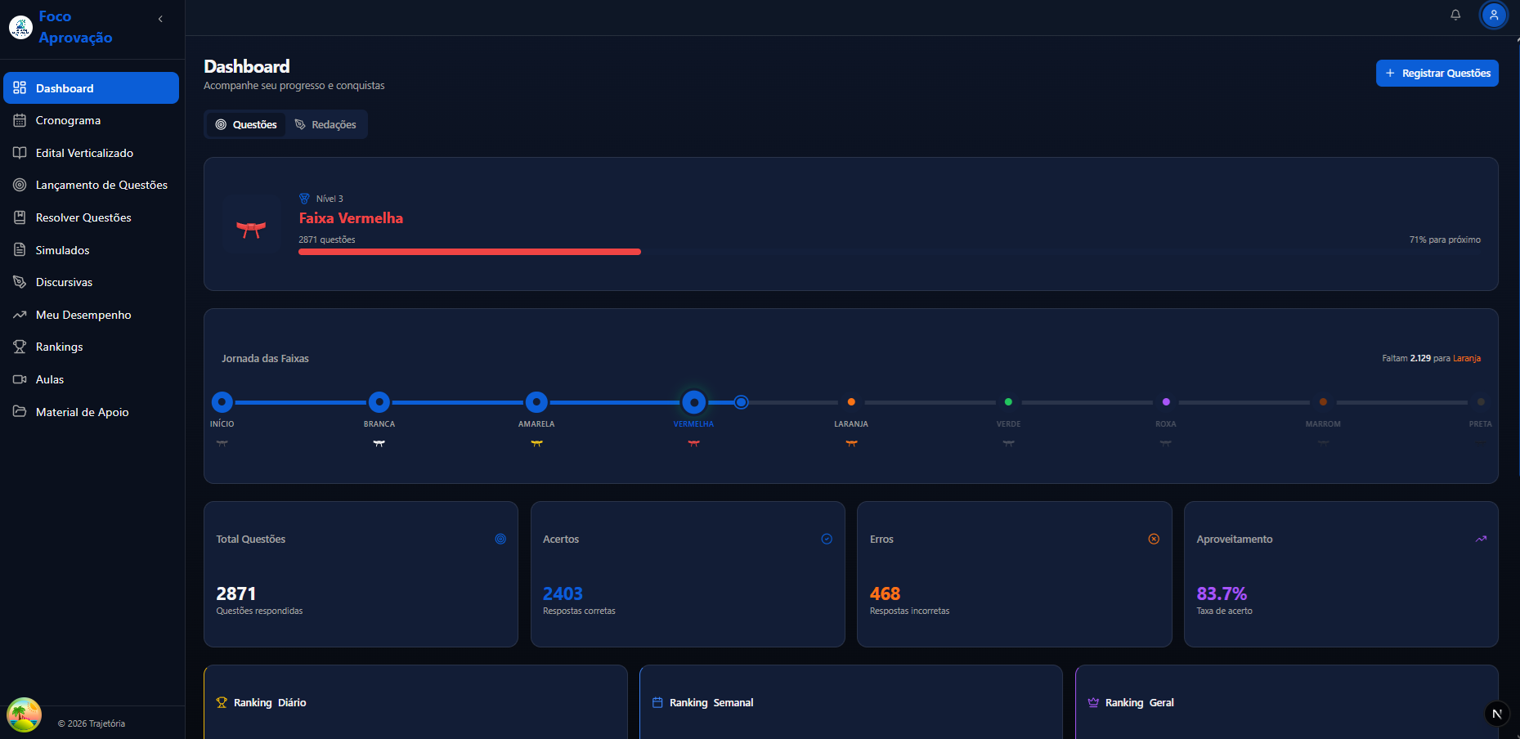
Task: Click the round N button at bottom right
Action: (1496, 714)
